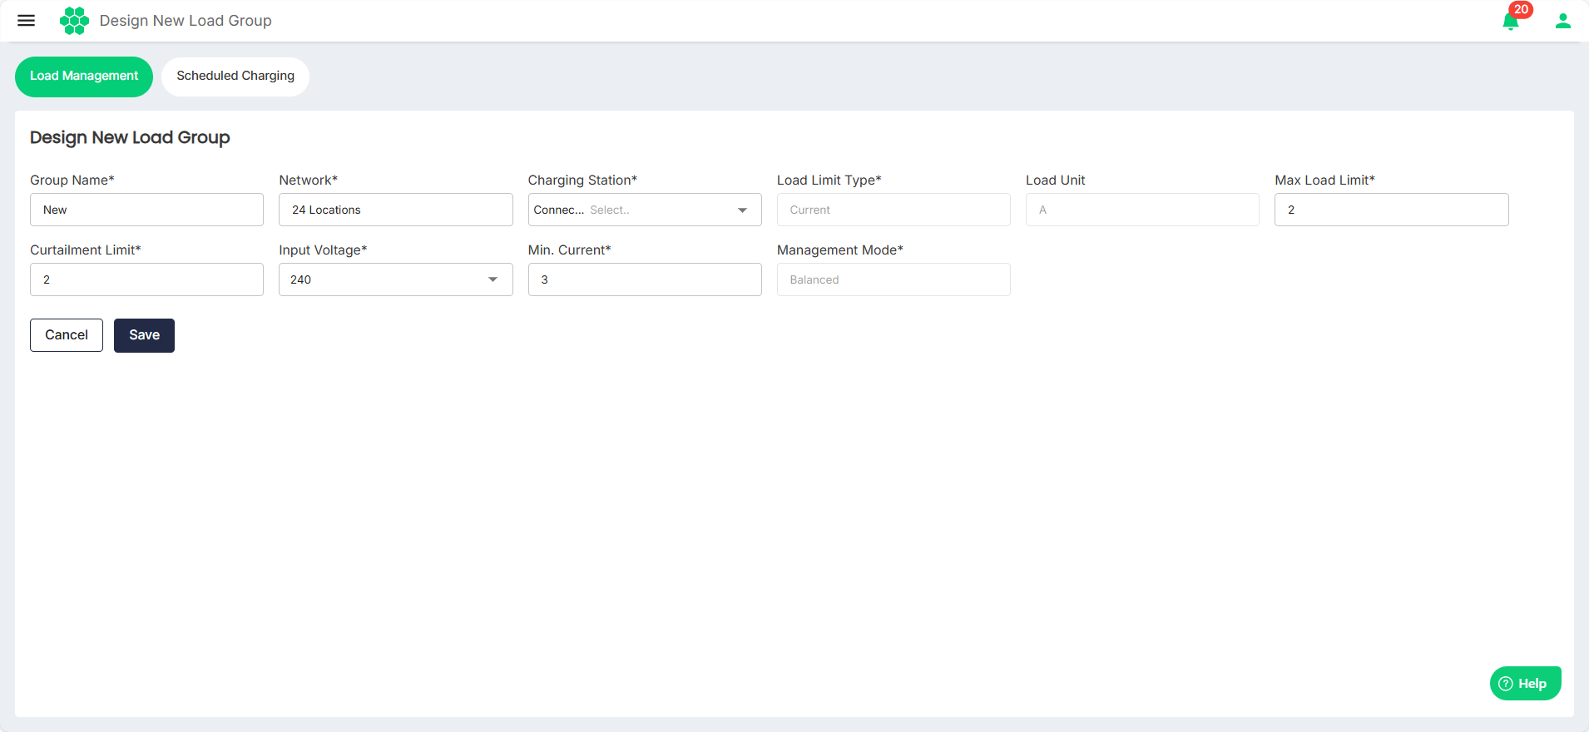1589x732 pixels.
Task: Click the Max Load Limit field
Action: (1391, 210)
